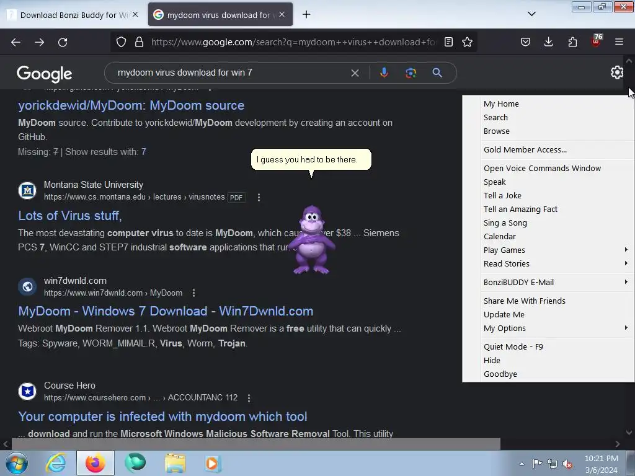
Task: Open a new browser tab
Action: point(306,15)
